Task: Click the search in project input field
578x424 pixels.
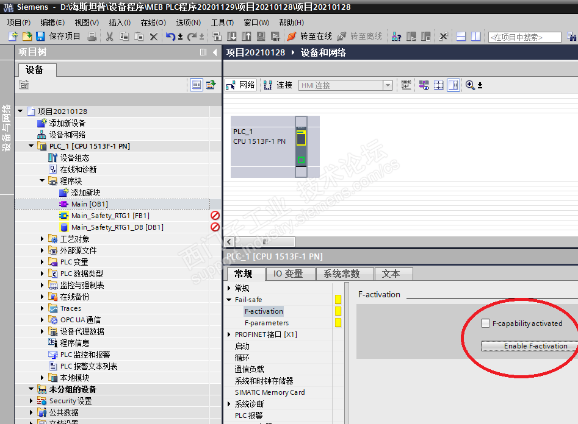Action: (524, 37)
